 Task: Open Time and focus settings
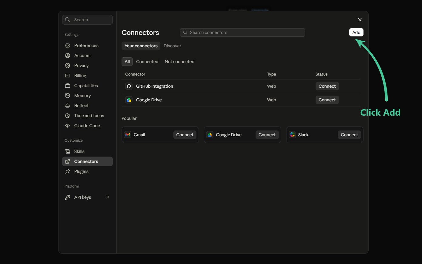coord(87,116)
